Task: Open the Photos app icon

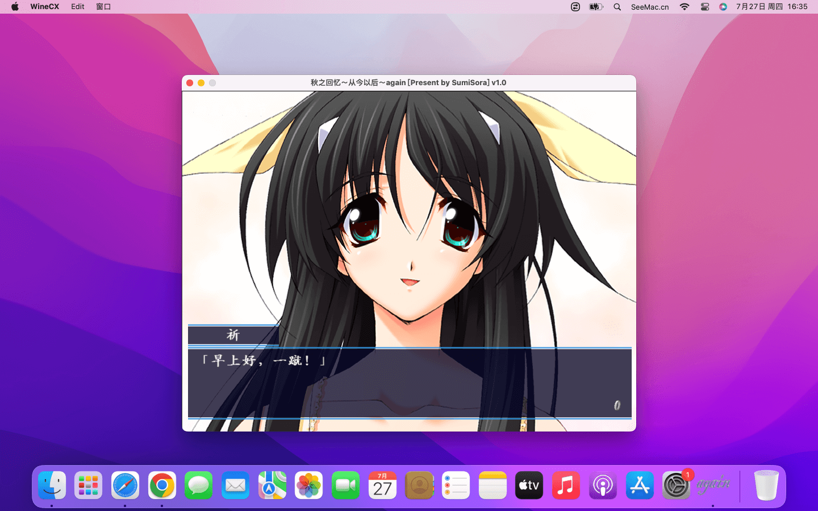Action: coord(308,485)
